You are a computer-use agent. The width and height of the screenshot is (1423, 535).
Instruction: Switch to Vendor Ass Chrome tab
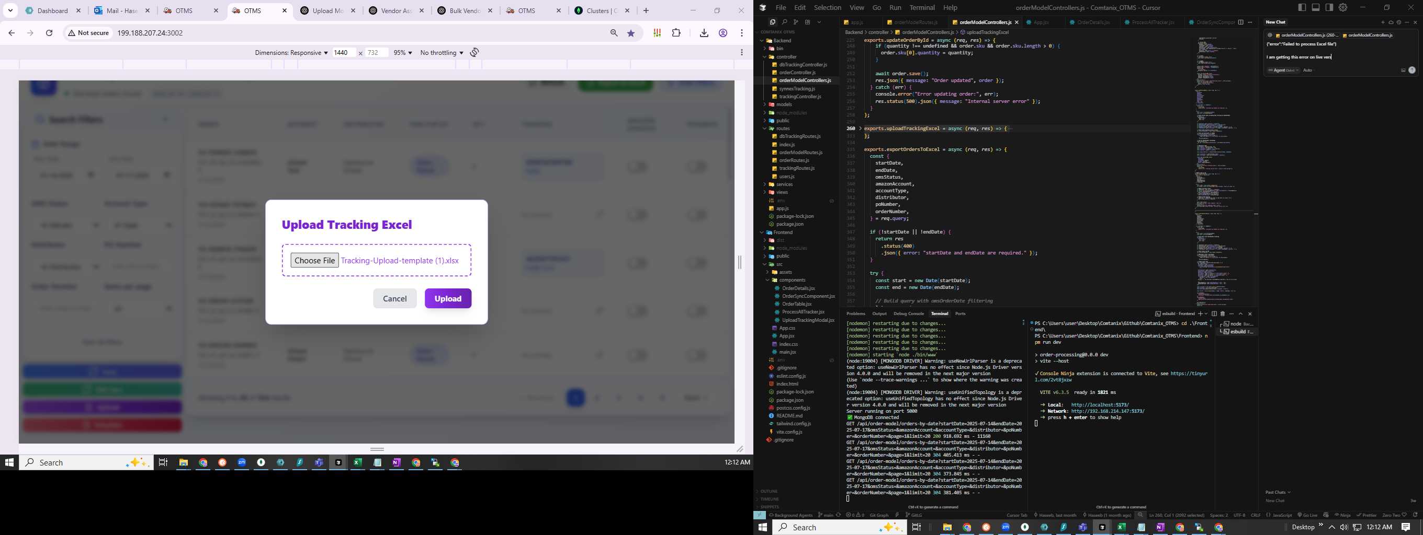(x=397, y=10)
